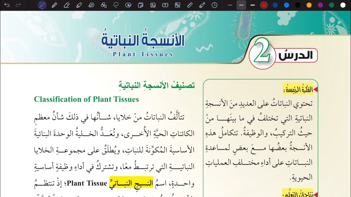The width and height of the screenshot is (351, 197).
Task: Add a sticky note
Action: 141,5
